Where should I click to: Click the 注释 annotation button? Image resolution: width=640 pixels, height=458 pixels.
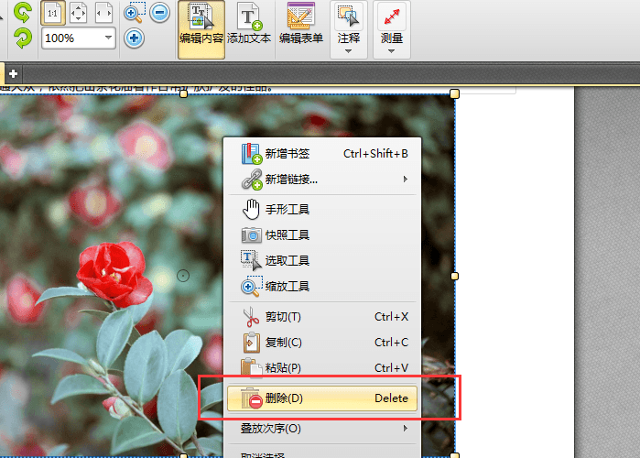click(349, 24)
